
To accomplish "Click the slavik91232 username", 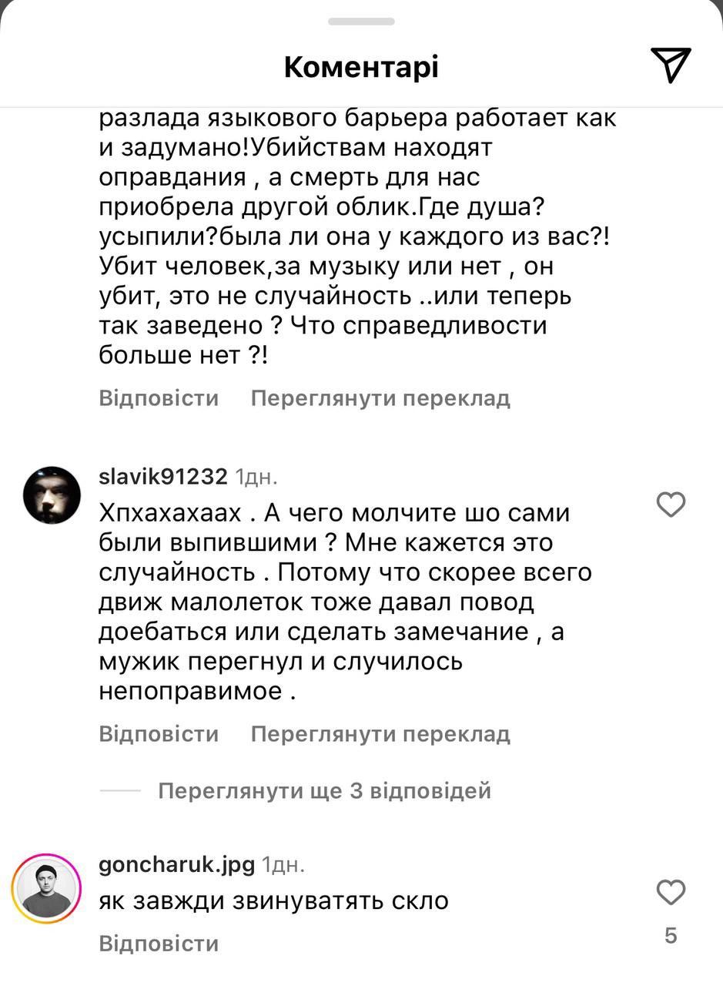I will pos(161,476).
